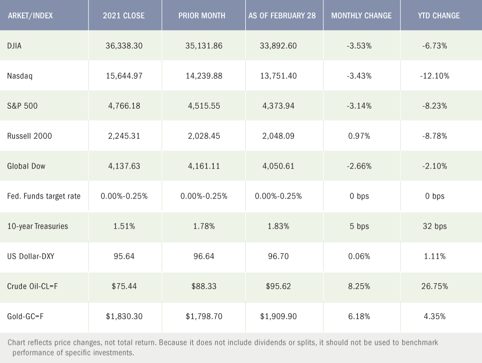Select DJIA monthly change "-3.53%"
Screen dimensions: 482x363
pos(359,46)
